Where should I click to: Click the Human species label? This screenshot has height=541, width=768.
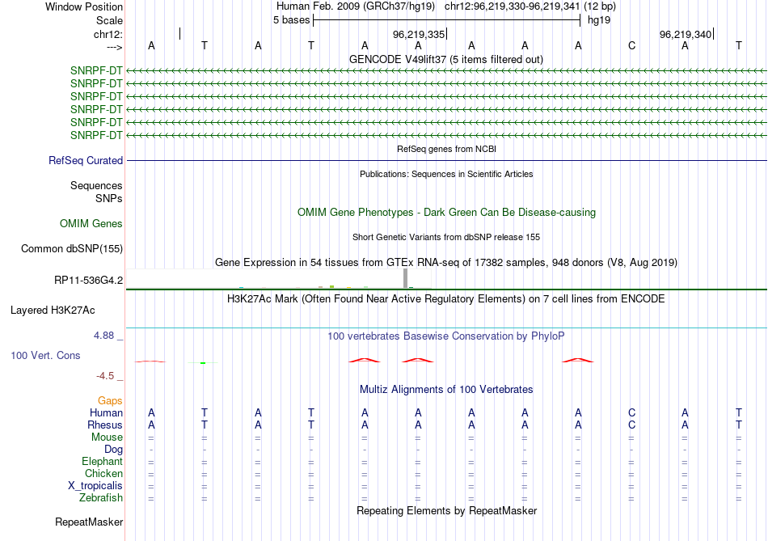point(106,413)
